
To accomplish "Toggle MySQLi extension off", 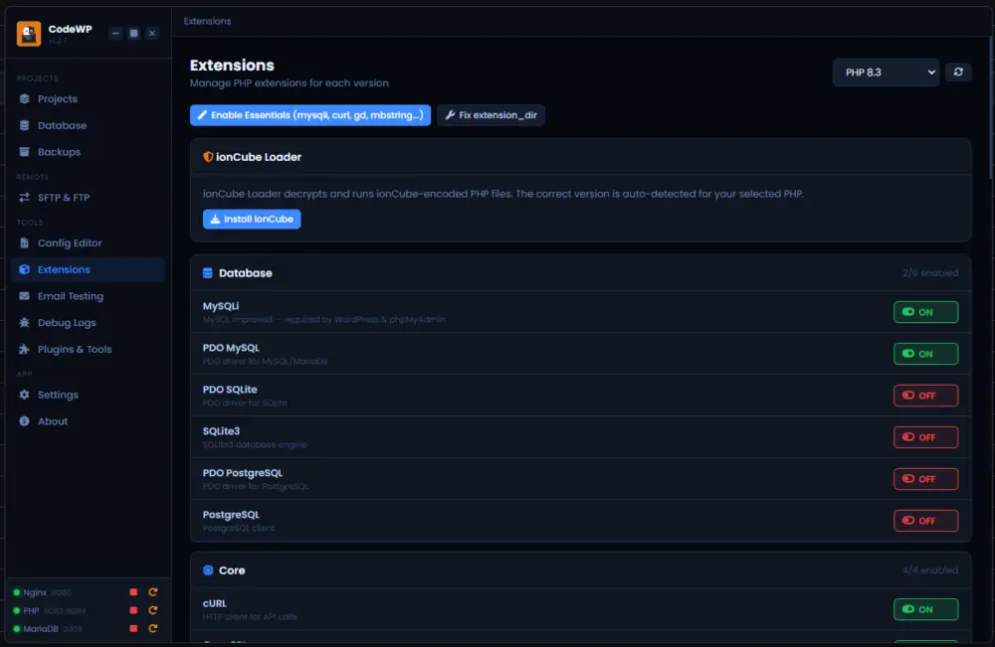I will click(925, 312).
